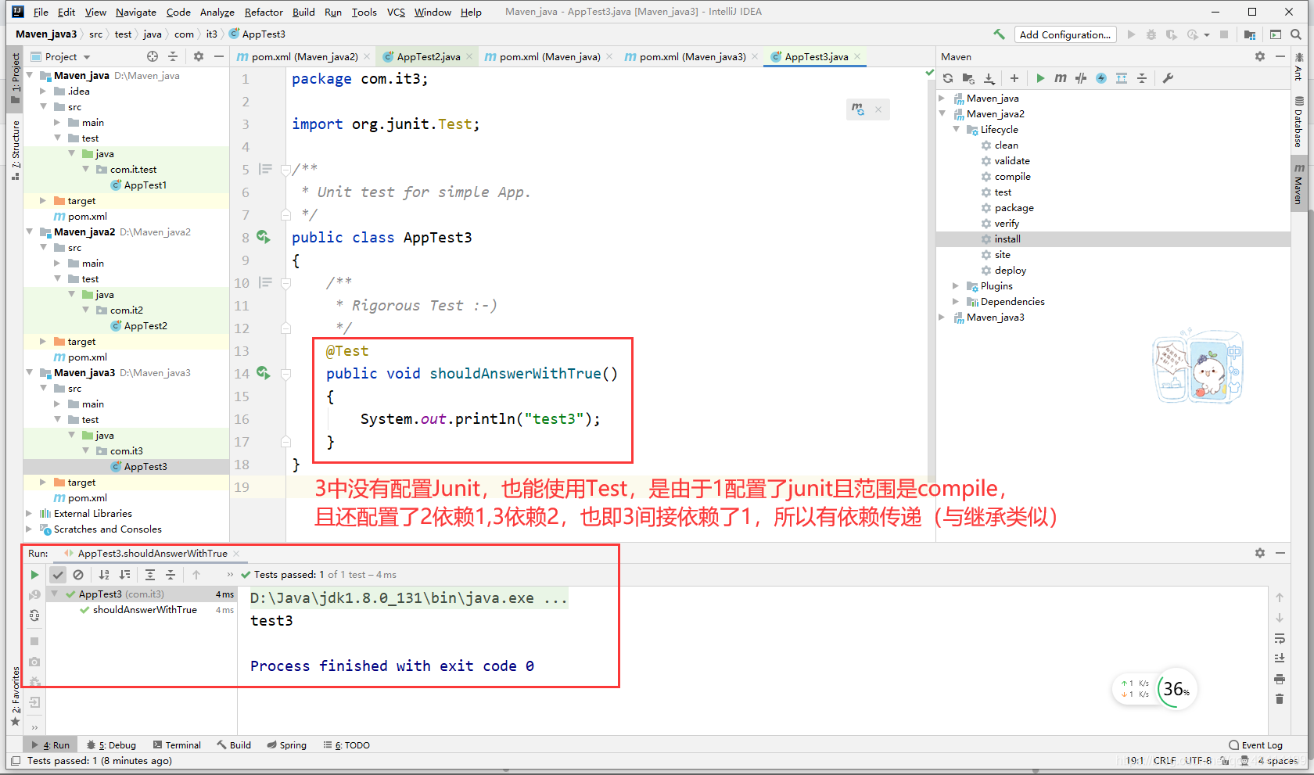Print the Run console output
Screen dimensions: 1314x775
click(x=1280, y=679)
